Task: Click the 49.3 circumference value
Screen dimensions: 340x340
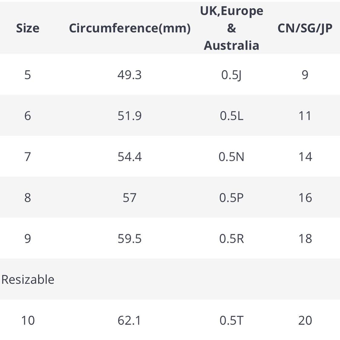Action: point(130,74)
